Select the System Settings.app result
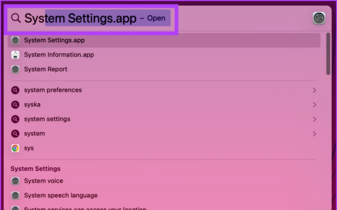The height and width of the screenshot is (210, 337). click(x=164, y=40)
